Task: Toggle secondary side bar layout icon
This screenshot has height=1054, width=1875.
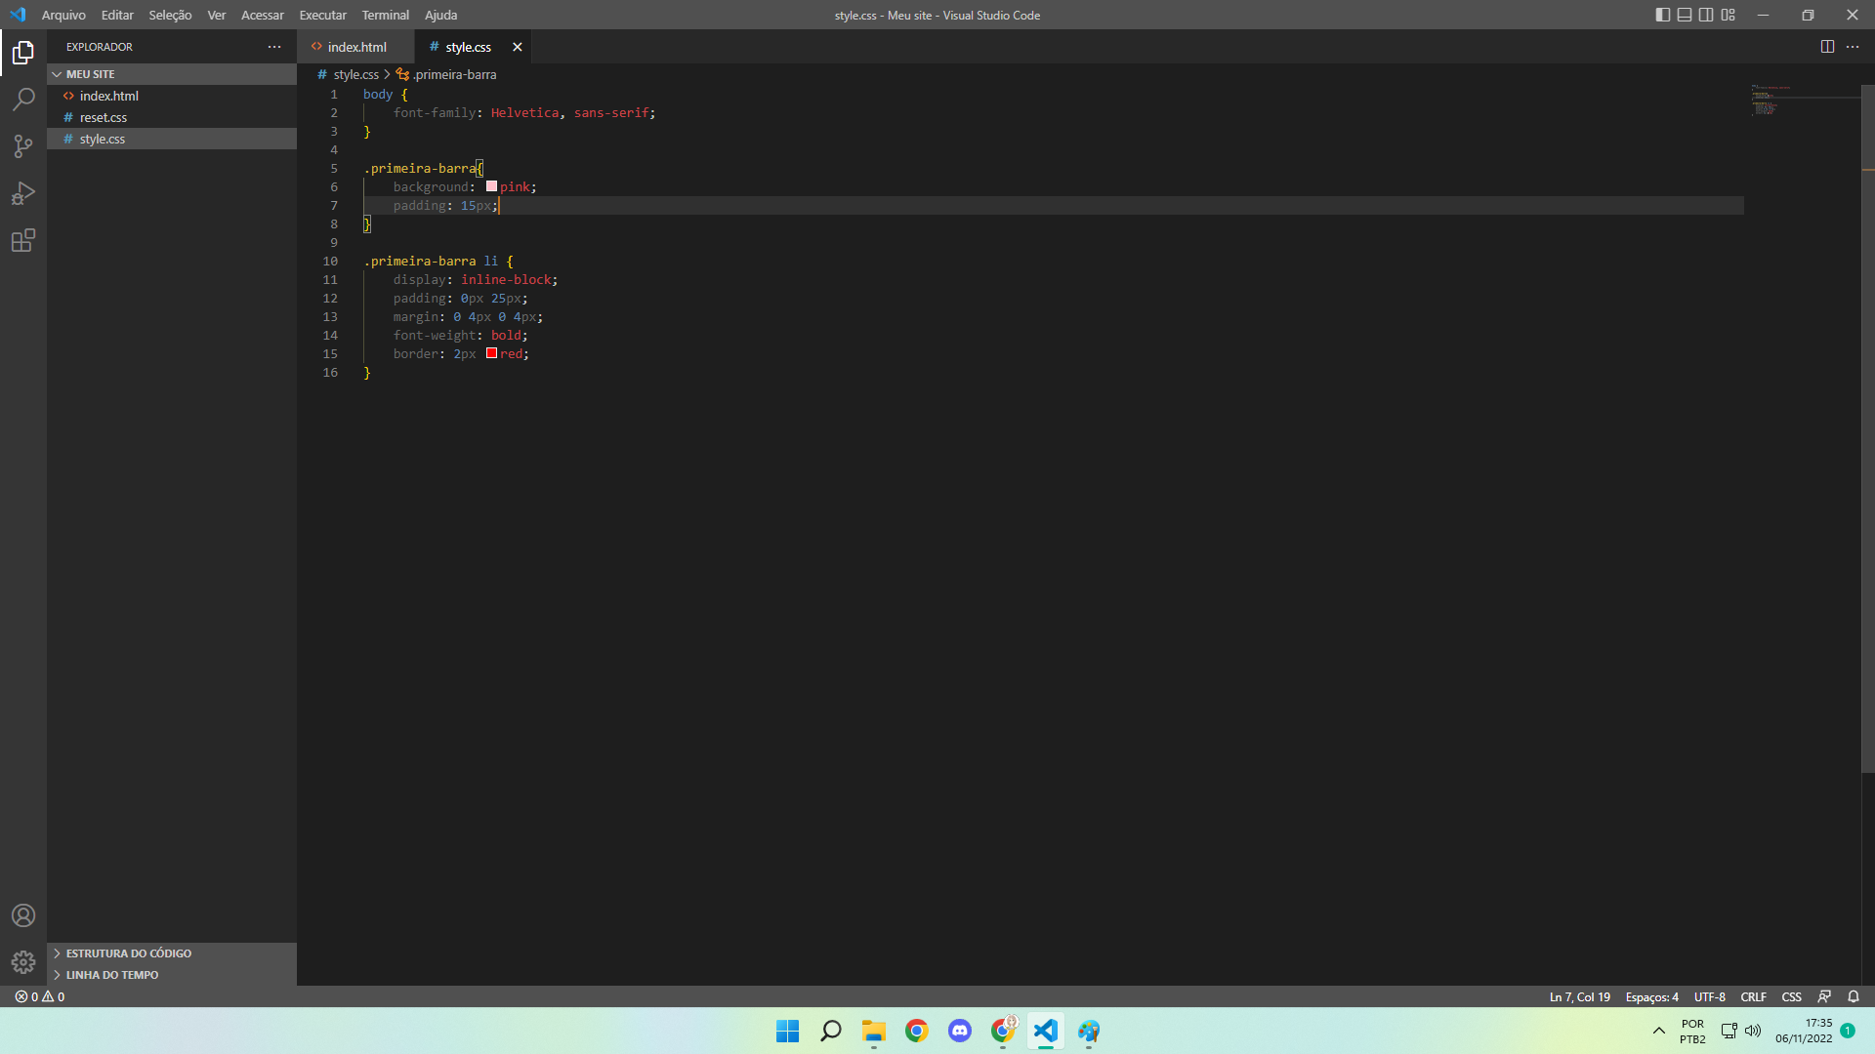Action: [1706, 15]
